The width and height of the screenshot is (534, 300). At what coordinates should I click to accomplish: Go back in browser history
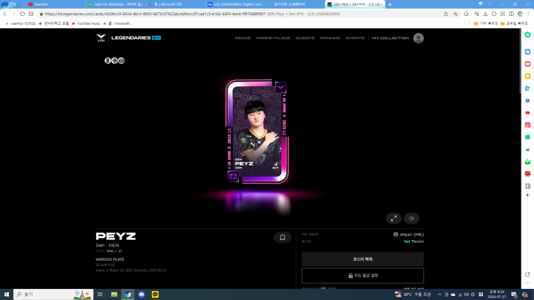(5, 14)
